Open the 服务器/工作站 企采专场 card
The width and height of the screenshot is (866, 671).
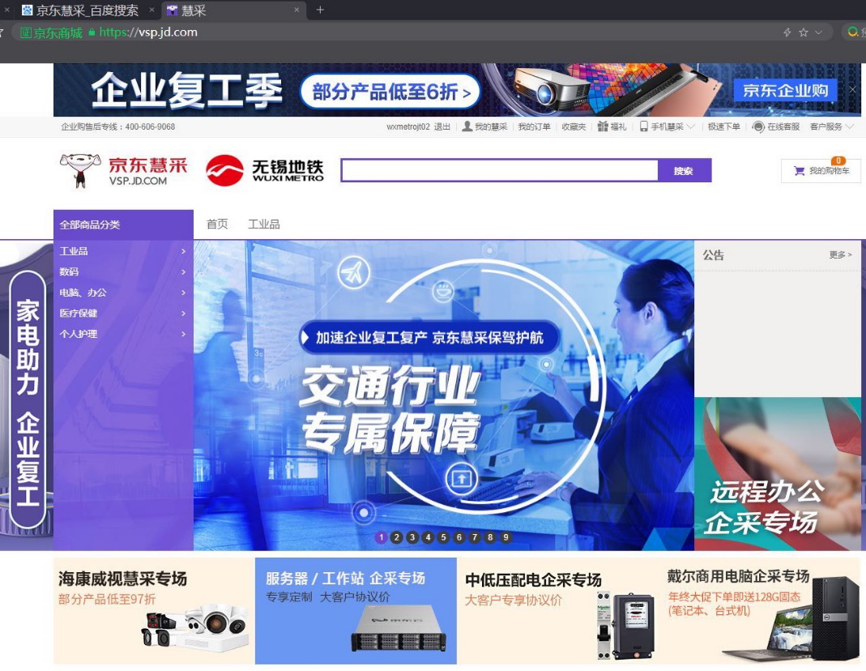[356, 611]
